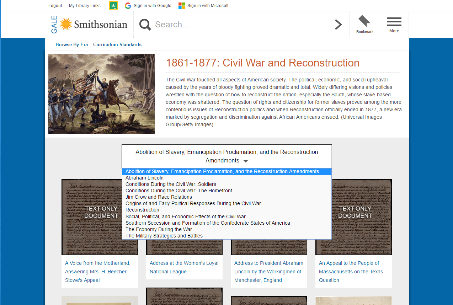Open An Appeal to the People of Massachusetts link

pos(351,272)
